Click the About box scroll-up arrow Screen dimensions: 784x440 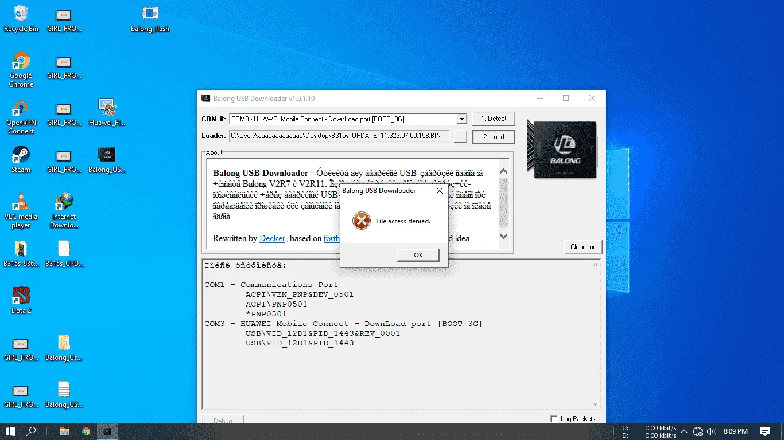503,171
